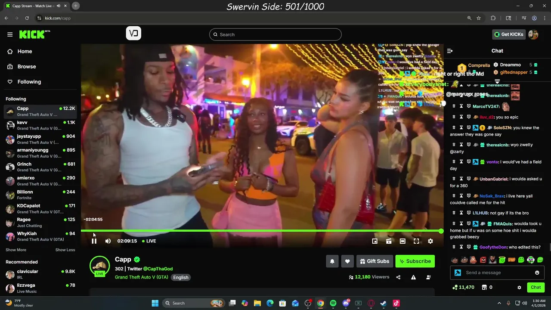Open clip creation icon in player

point(389,241)
